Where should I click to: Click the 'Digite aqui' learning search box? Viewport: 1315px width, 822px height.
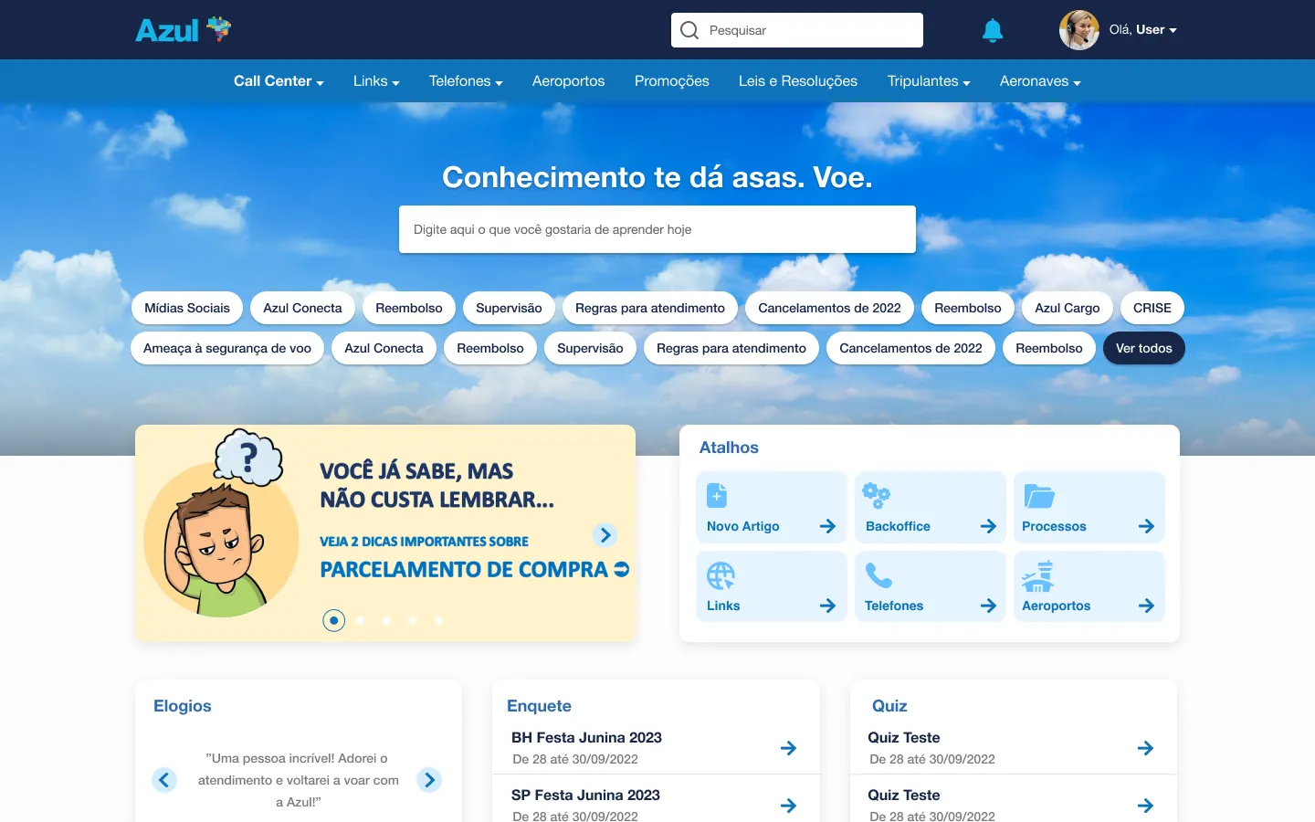657,229
